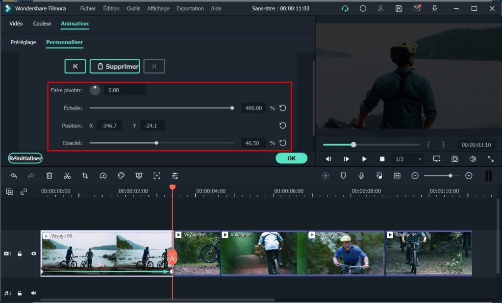502x303 pixels.
Task: Go to the next keyframe button
Action: pyautogui.click(x=154, y=66)
